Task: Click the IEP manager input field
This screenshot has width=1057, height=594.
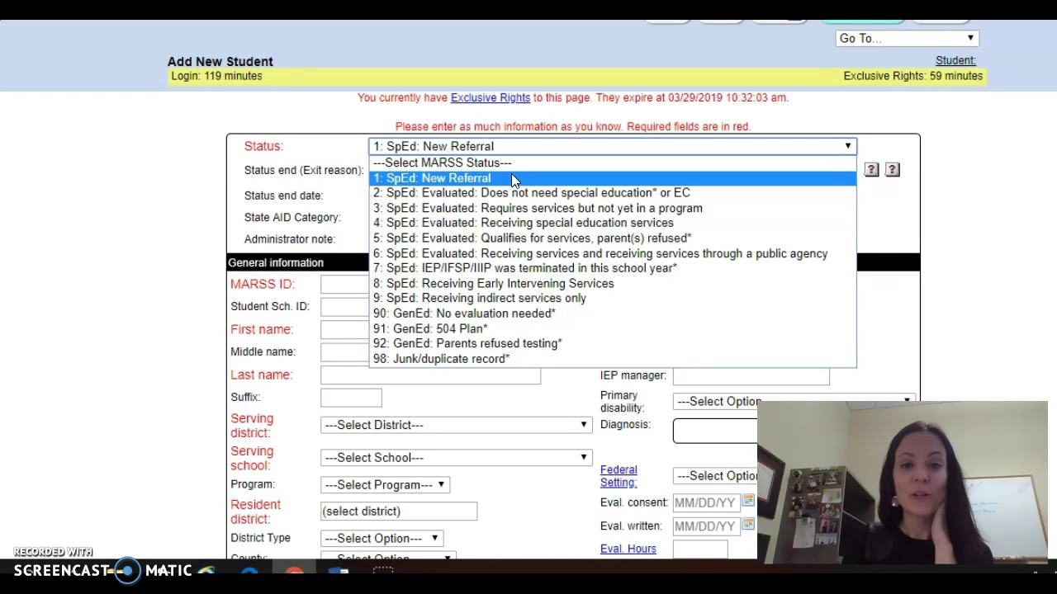Action: [751, 375]
